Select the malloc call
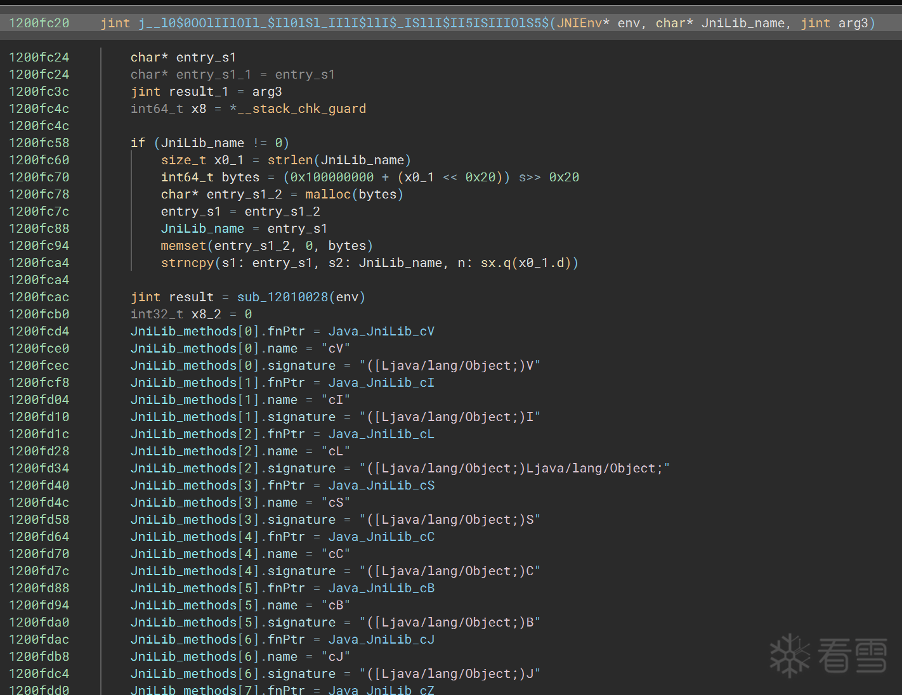This screenshot has height=695, width=902. [328, 194]
